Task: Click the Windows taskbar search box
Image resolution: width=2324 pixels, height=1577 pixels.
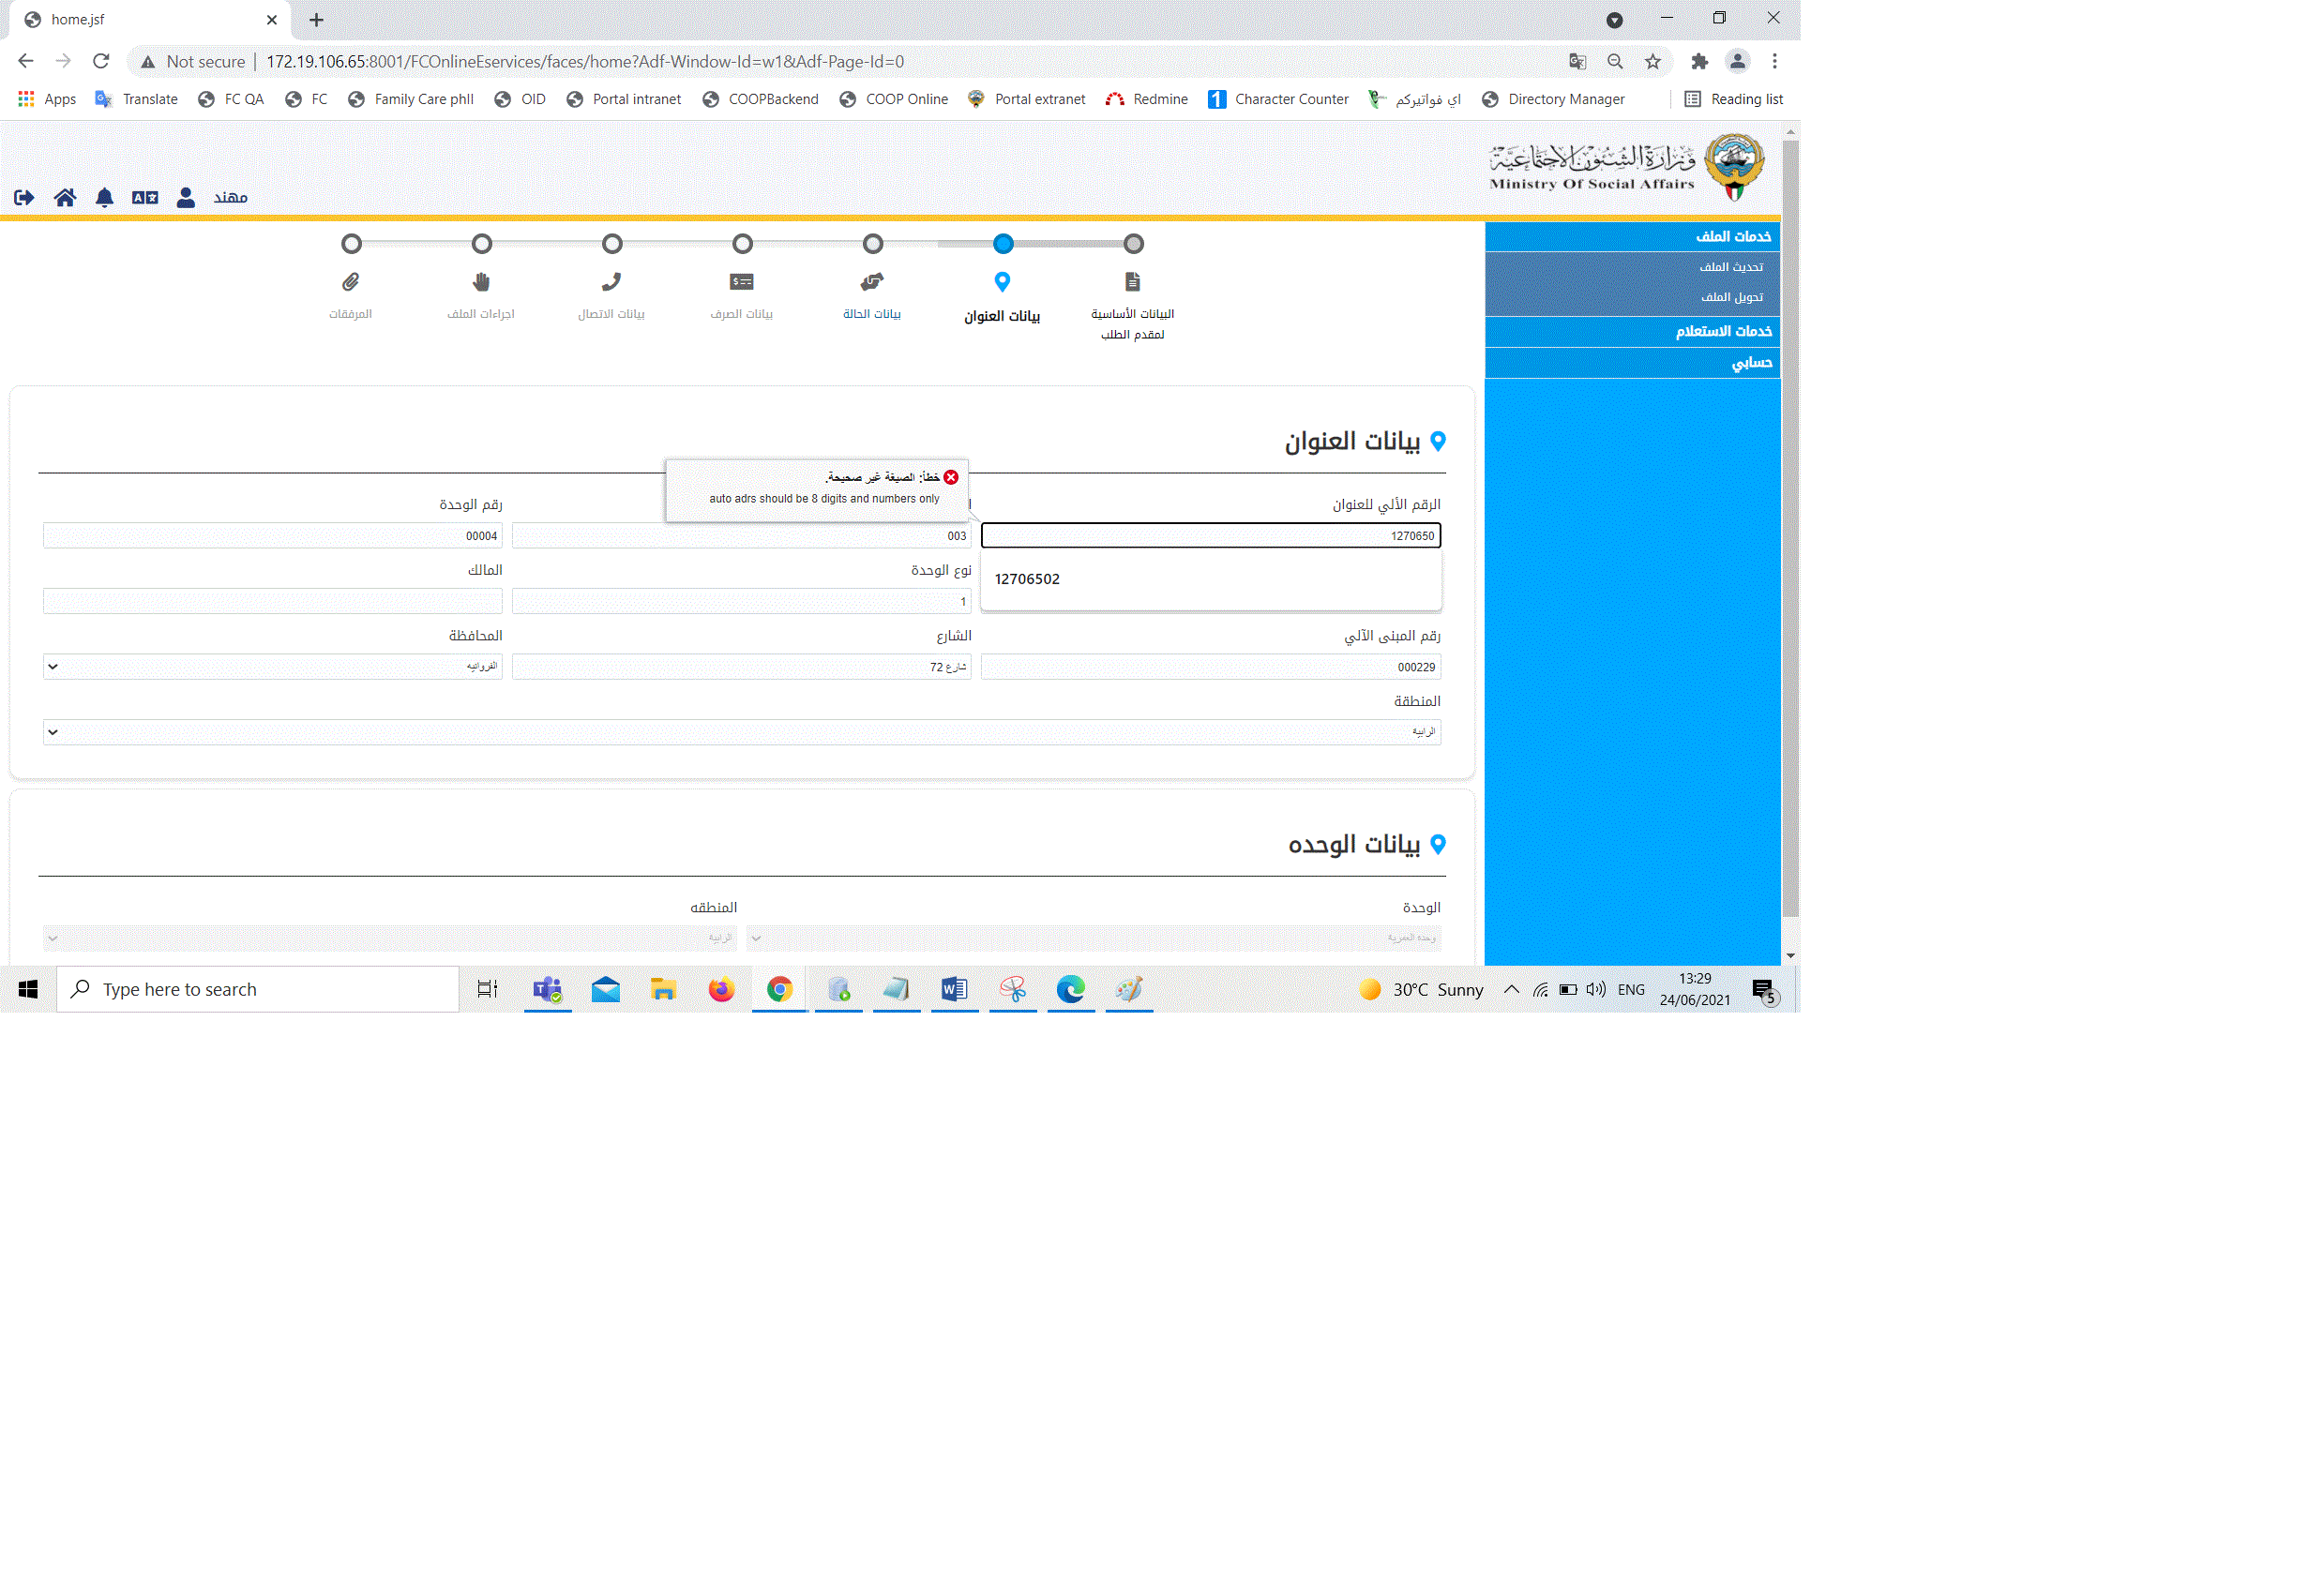Action: 258,990
